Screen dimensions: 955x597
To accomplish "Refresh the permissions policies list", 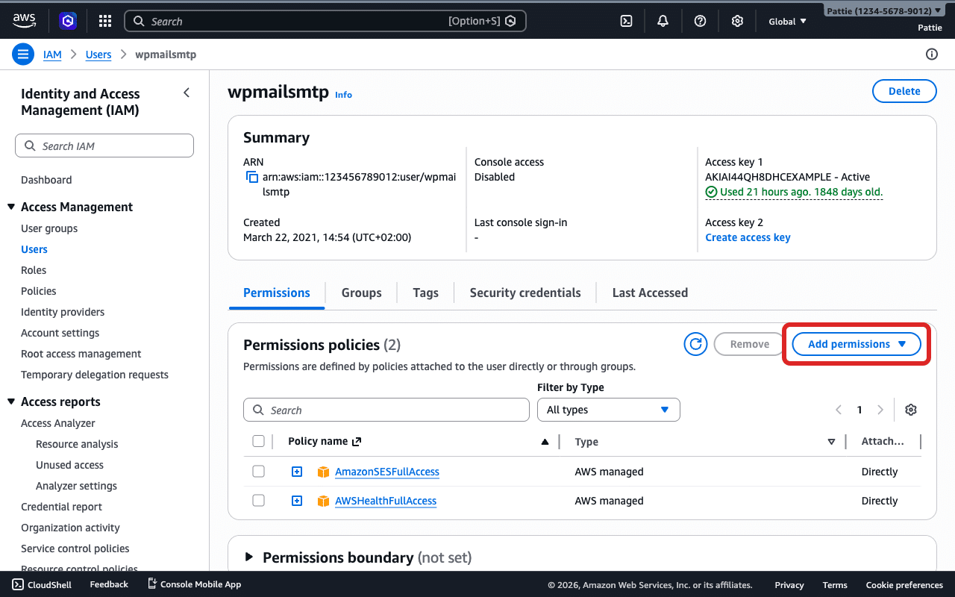I will pyautogui.click(x=695, y=344).
